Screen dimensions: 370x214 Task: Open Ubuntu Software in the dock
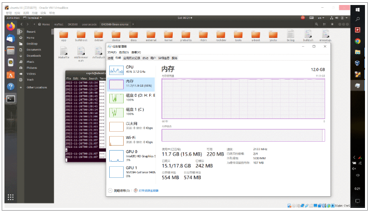pos(11,74)
